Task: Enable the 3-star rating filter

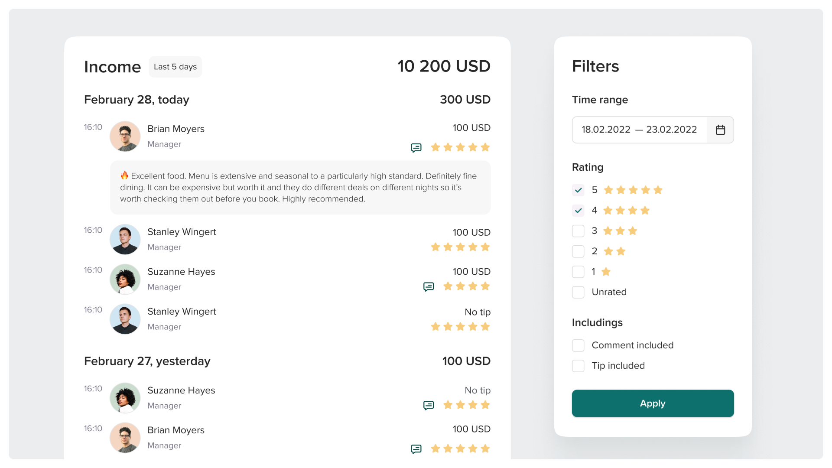Action: tap(578, 231)
